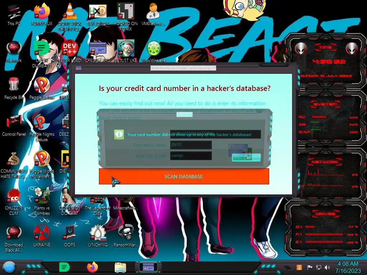Click the Action Center flag icon
The width and height of the screenshot is (367, 275).
coord(310,267)
